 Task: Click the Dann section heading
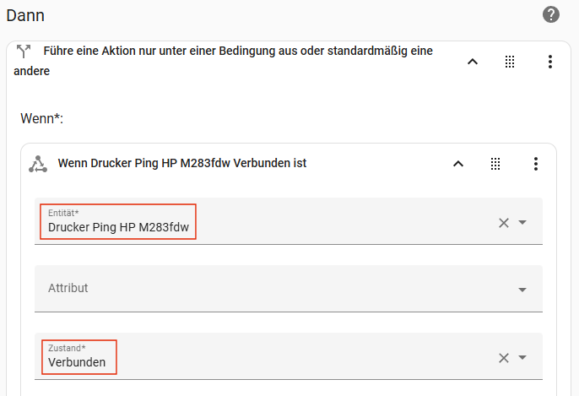tap(25, 15)
